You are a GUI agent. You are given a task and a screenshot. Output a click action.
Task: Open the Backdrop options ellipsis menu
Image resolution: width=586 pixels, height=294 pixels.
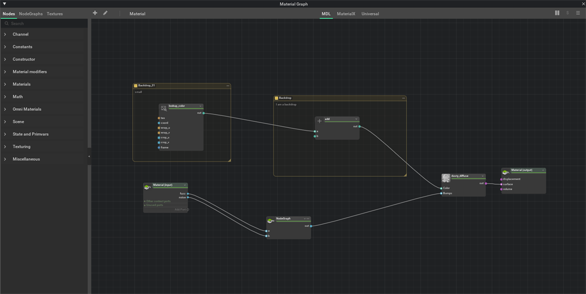pos(403,98)
